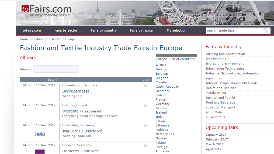Open Food and Beverage industry
The height and width of the screenshot is (154, 274).
click(221, 102)
